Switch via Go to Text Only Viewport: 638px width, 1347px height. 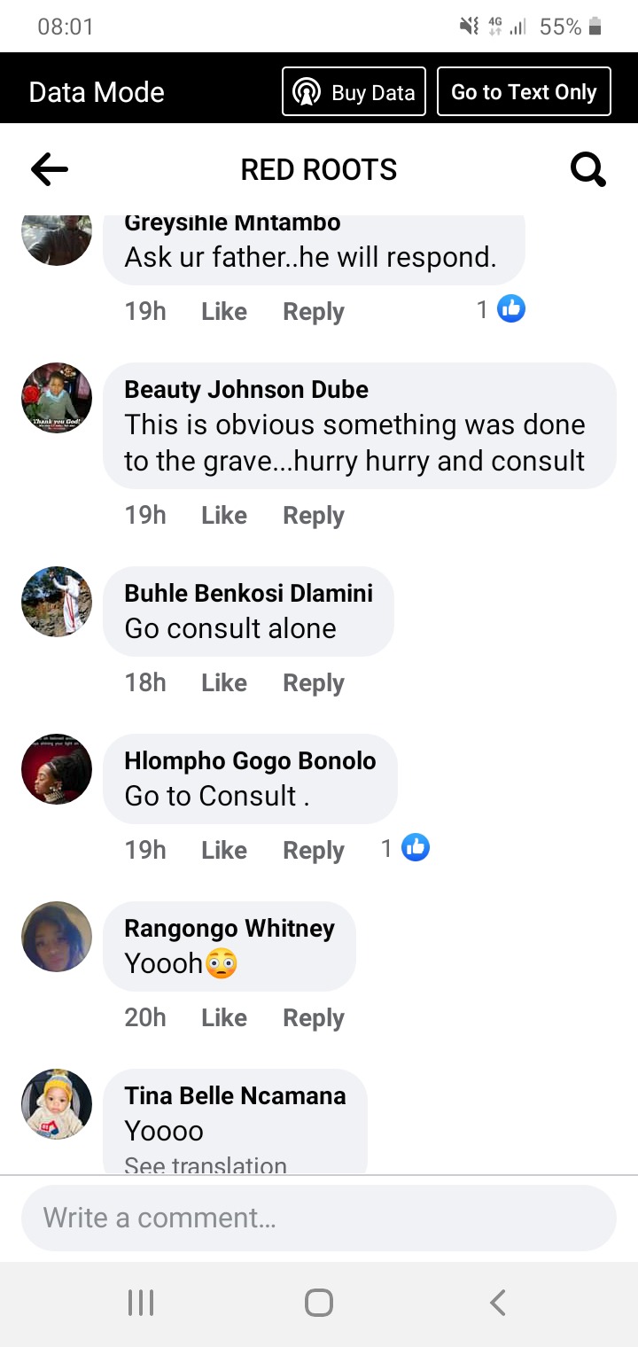pos(524,92)
